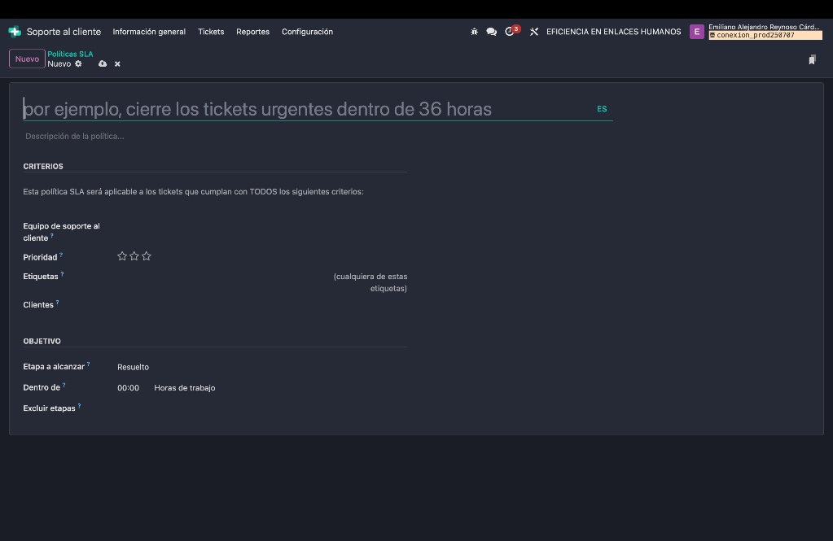
Task: Open the Etapa a alcanzar dropdown showing Resuelto
Action: click(261, 367)
